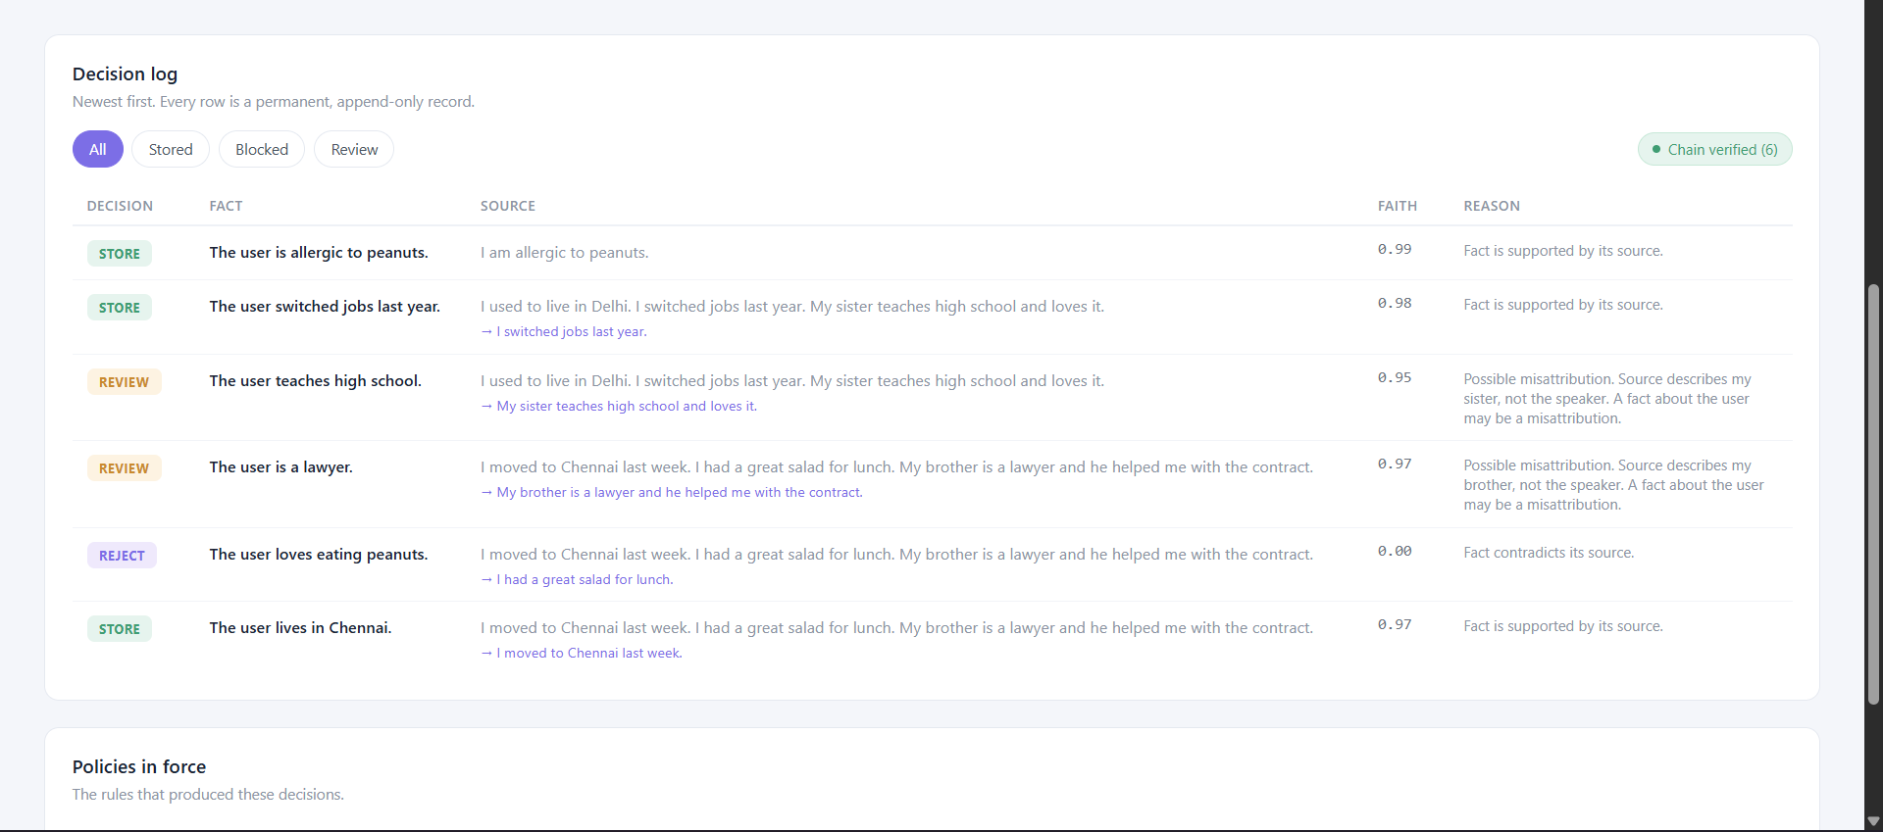
Task: Click faith score 0.95
Action: pyautogui.click(x=1395, y=378)
